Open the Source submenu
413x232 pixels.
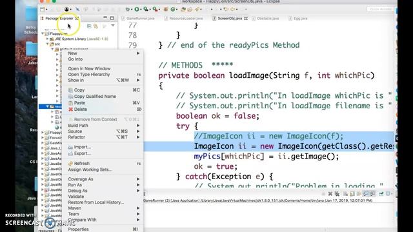tap(103, 131)
